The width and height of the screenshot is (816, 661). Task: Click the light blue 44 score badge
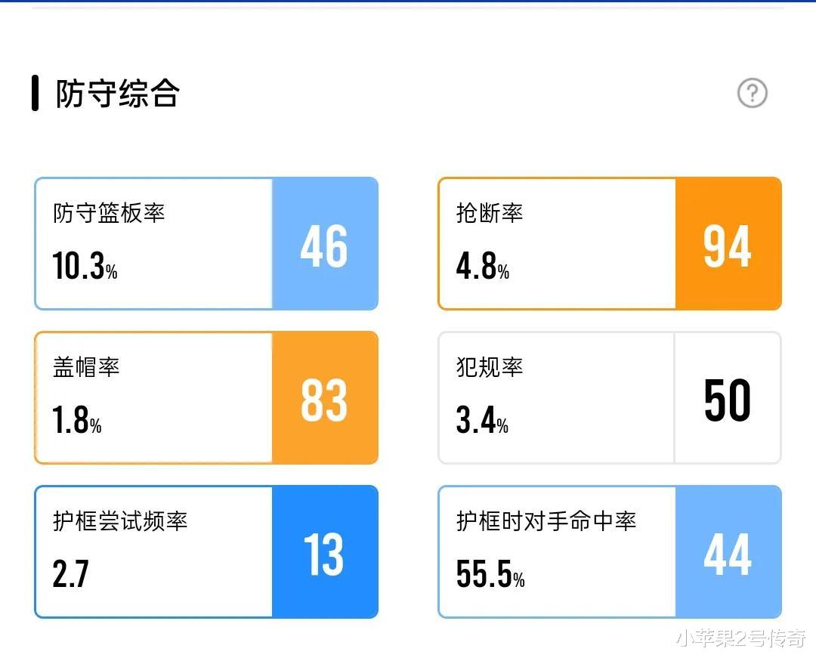(728, 552)
